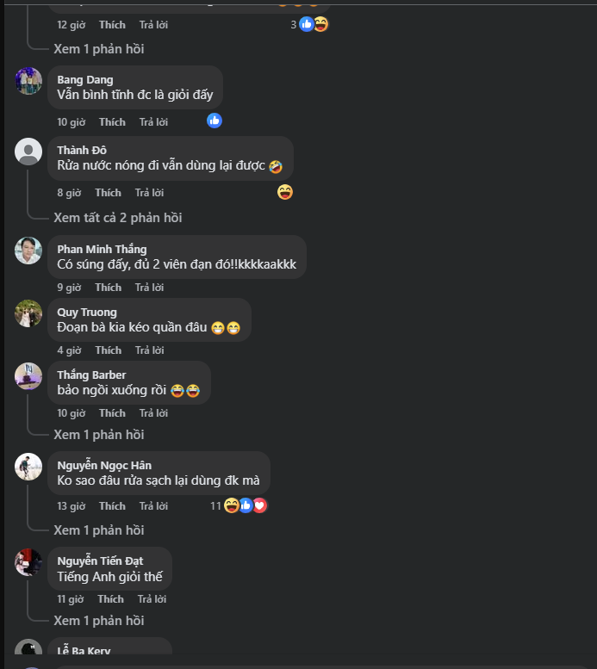Open Thắng Barber's profile avatar
Screen dimensions: 597x669
tap(28, 376)
